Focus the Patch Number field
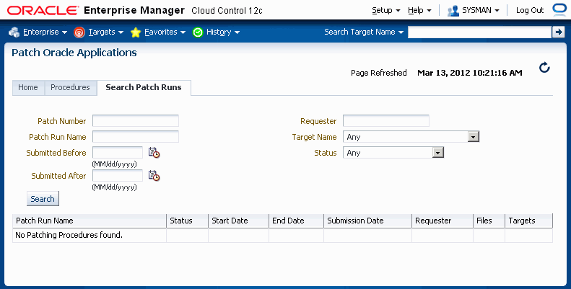This screenshot has height=289, width=571. click(136, 120)
